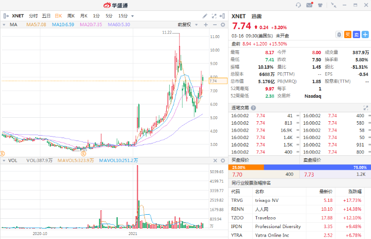Click the 华盛通 logo
This screenshot has width=371, height=239.
116,5
